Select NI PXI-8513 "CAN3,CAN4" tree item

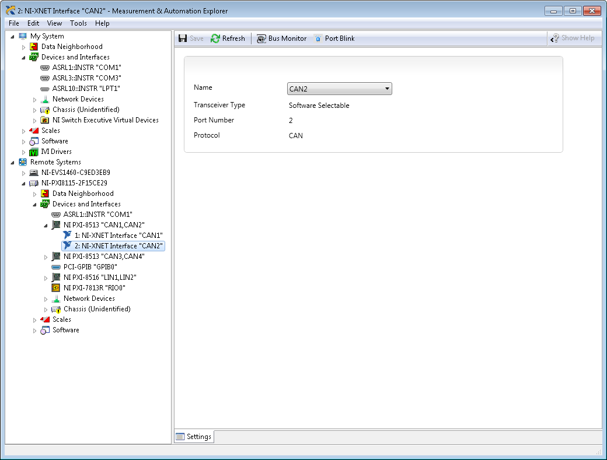click(x=104, y=257)
